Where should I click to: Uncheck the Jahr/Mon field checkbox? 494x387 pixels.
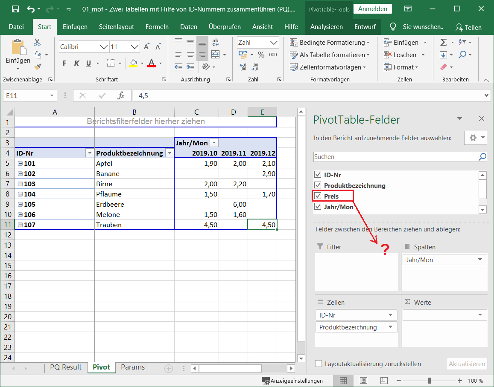click(318, 207)
